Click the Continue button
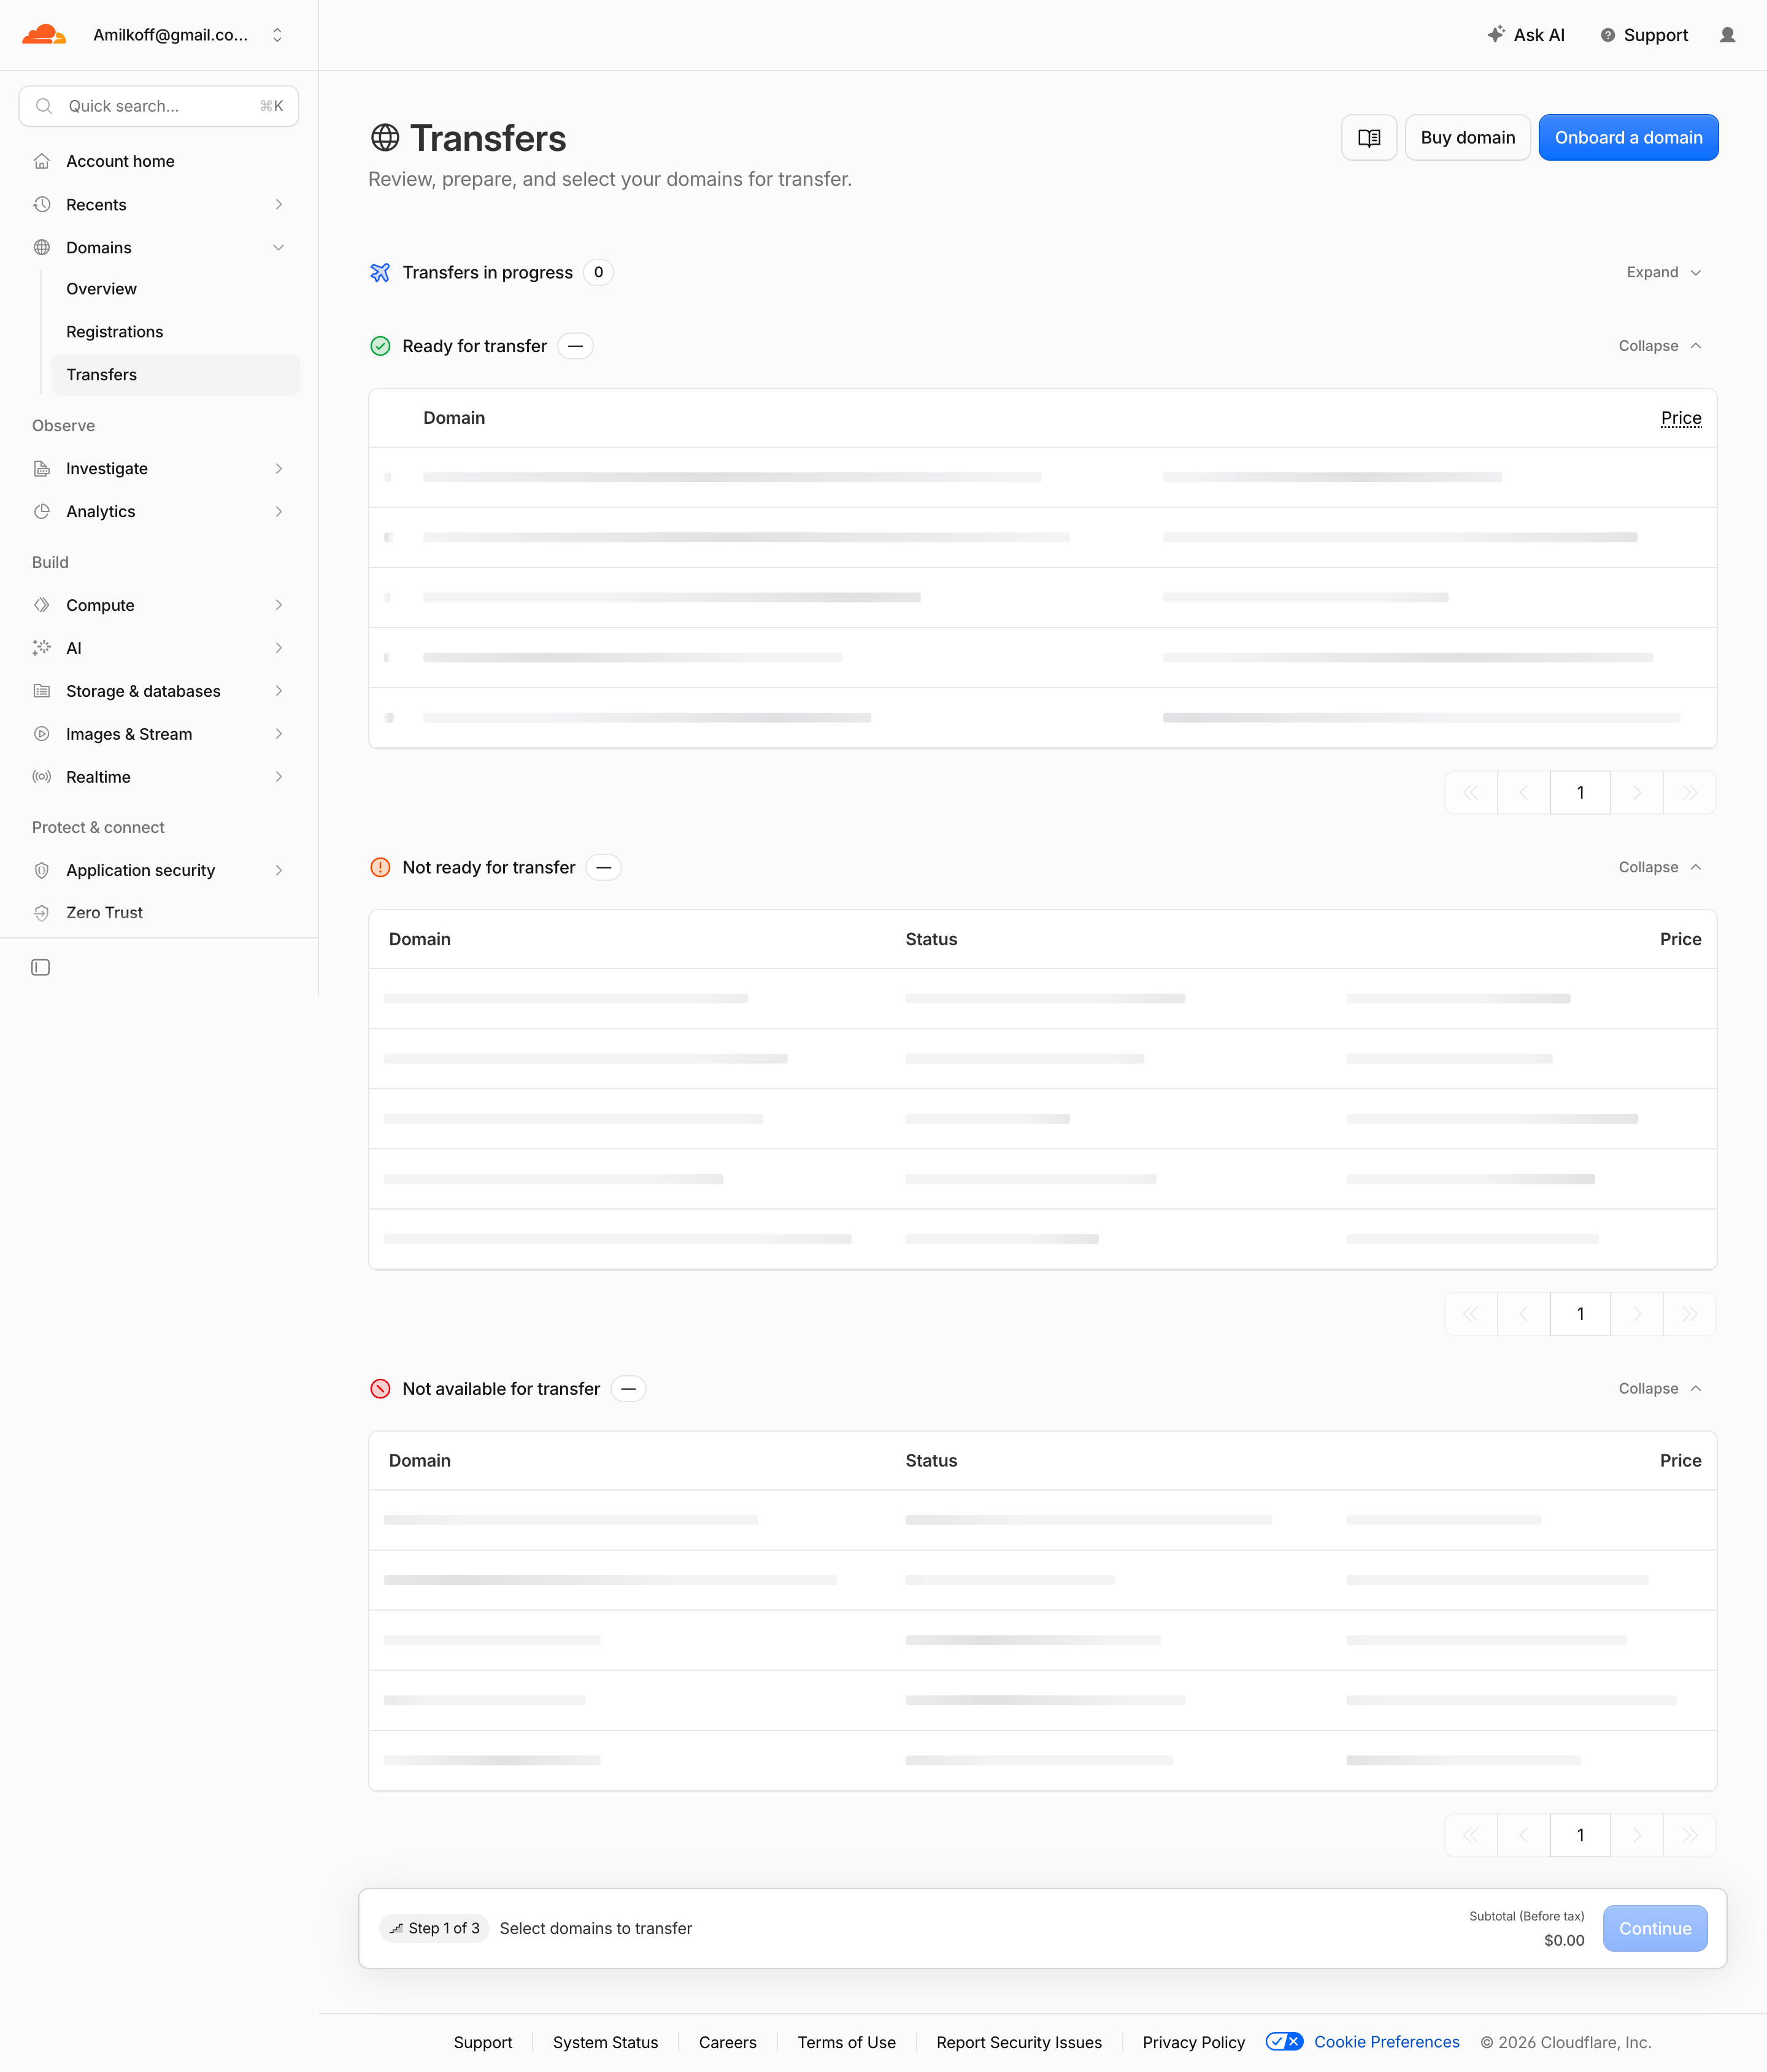Image resolution: width=1767 pixels, height=2072 pixels. 1655,1929
